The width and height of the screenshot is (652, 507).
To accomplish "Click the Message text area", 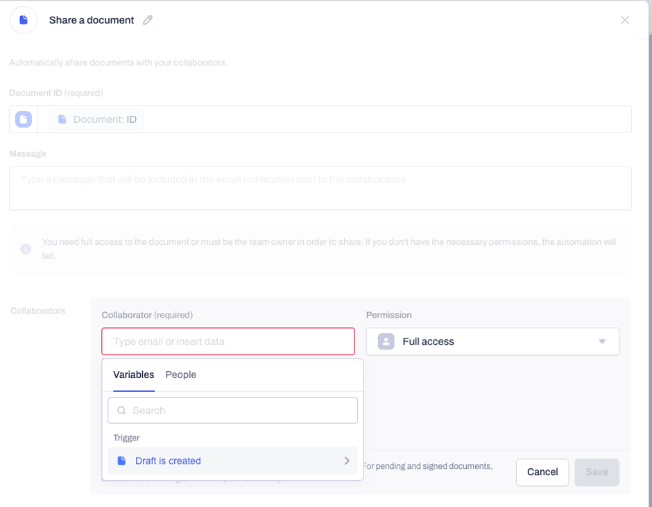I will 320,189.
